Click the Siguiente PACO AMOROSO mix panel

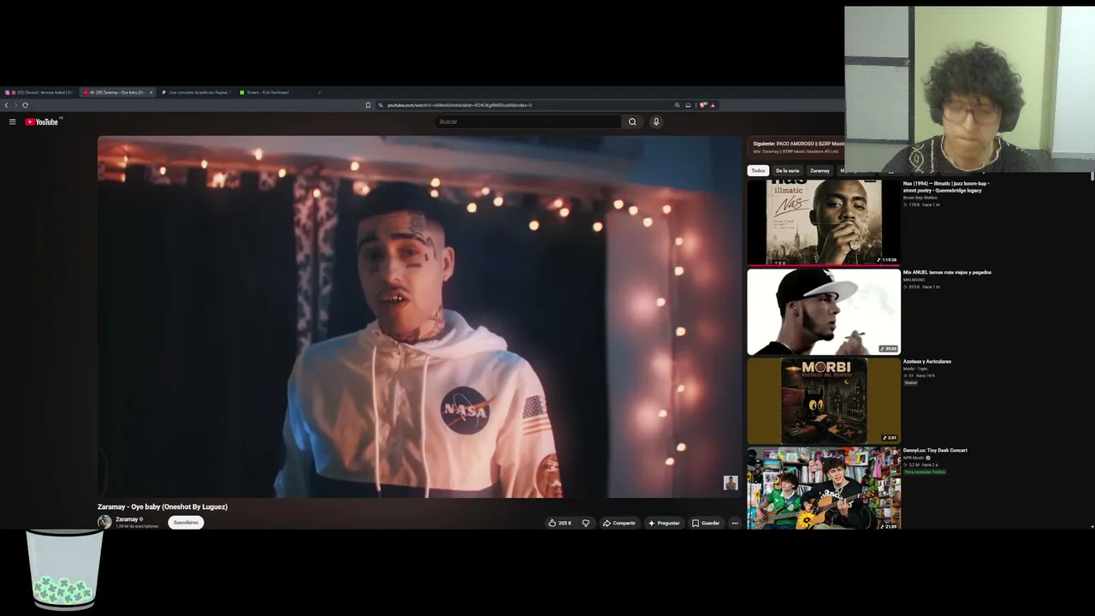point(797,147)
